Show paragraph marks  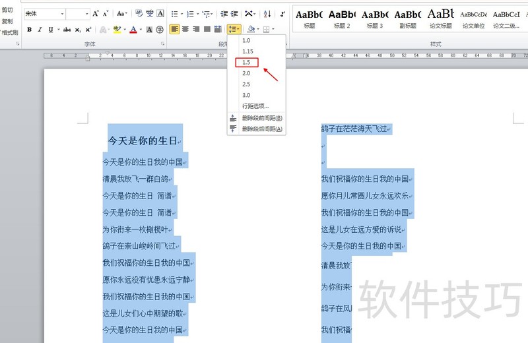pos(282,14)
